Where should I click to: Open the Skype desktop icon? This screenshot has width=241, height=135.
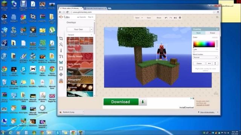point(23,70)
